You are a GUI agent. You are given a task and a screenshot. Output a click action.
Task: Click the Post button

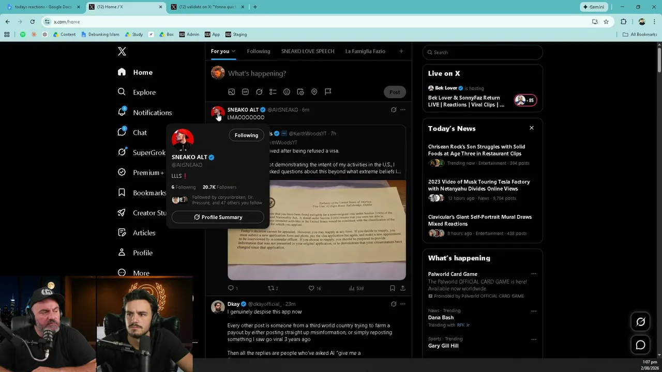[395, 92]
